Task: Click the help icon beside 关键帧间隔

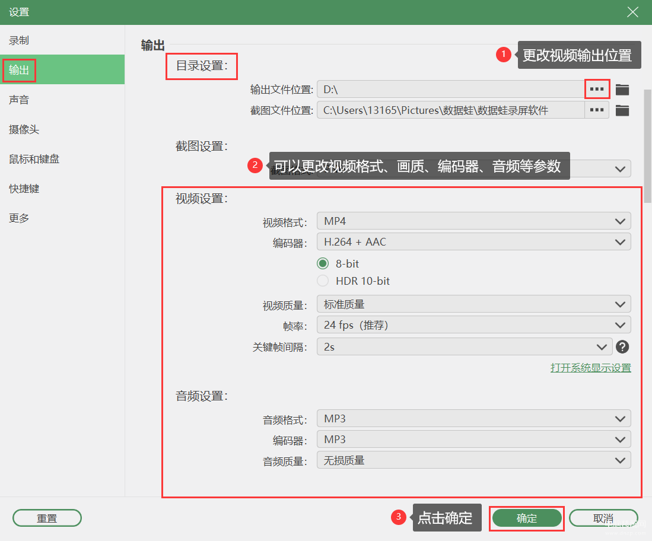Action: [622, 346]
